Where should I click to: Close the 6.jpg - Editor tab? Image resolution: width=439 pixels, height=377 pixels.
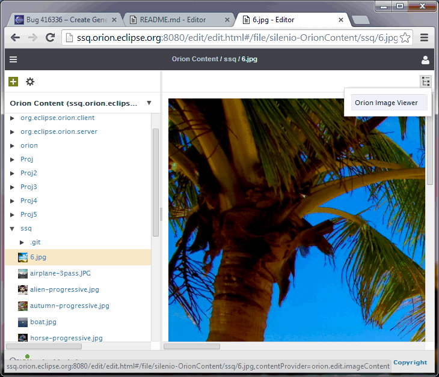341,20
